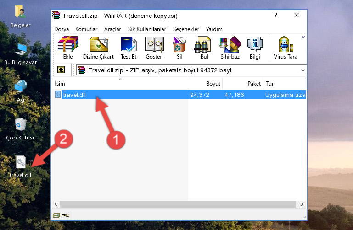The image size is (353, 230).
Task: Open the Sık Kullanılanlar menu
Action: coord(147,29)
